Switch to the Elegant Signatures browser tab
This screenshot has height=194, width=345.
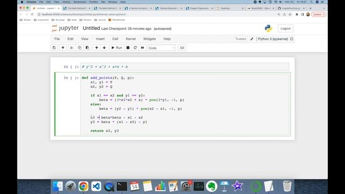(199, 8)
